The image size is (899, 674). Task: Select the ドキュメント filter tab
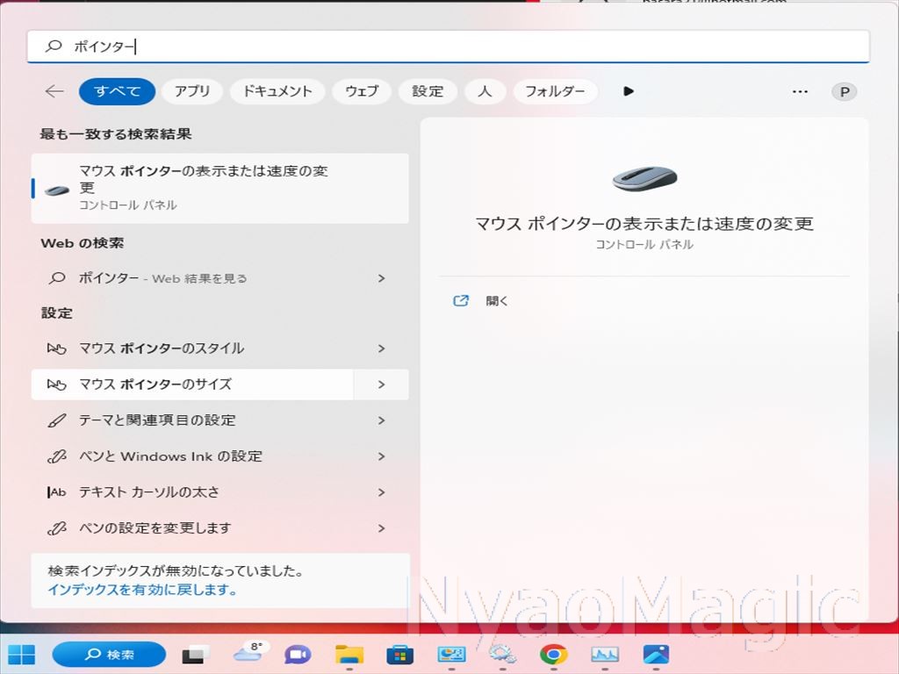tap(277, 91)
